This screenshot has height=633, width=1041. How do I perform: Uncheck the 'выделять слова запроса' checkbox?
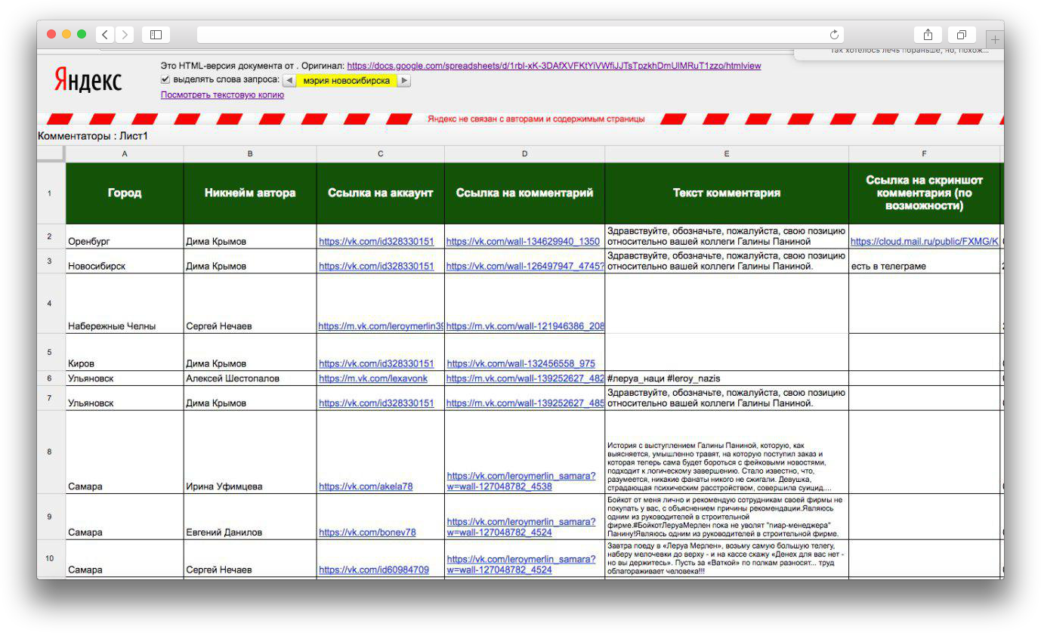[165, 80]
